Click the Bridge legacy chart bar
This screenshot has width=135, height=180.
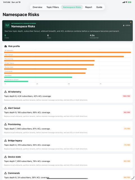(x=49, y=65)
